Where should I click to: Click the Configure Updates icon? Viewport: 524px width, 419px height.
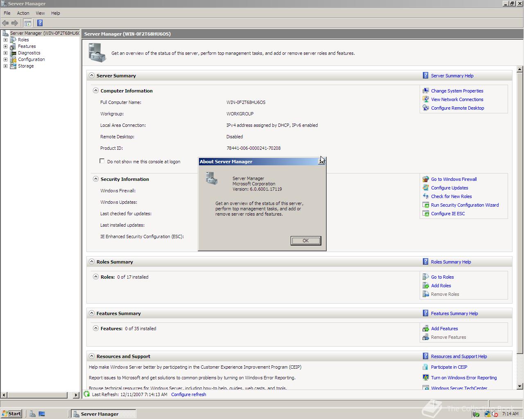coord(426,188)
